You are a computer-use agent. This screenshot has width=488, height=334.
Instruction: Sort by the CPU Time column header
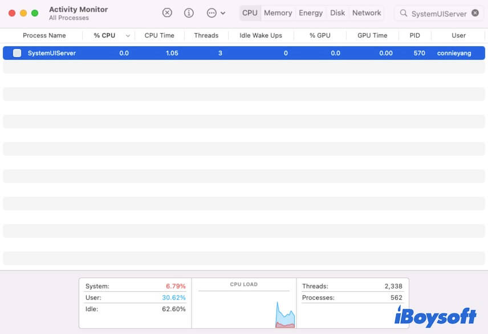click(x=159, y=35)
